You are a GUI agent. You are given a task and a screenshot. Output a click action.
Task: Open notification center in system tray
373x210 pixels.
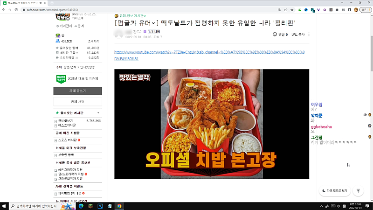point(367,206)
